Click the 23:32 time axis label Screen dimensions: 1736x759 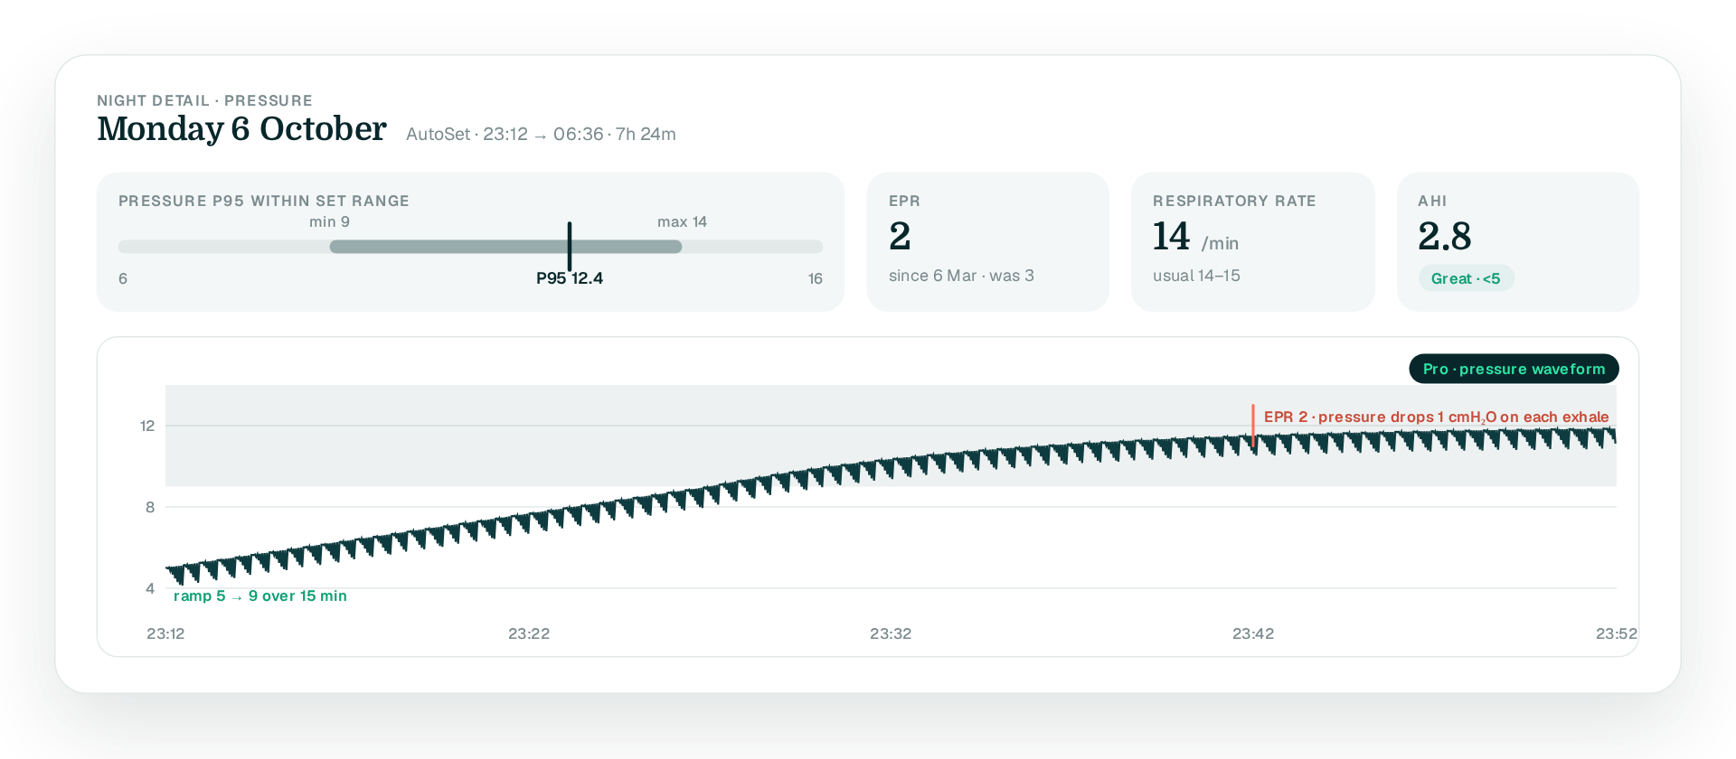891,633
